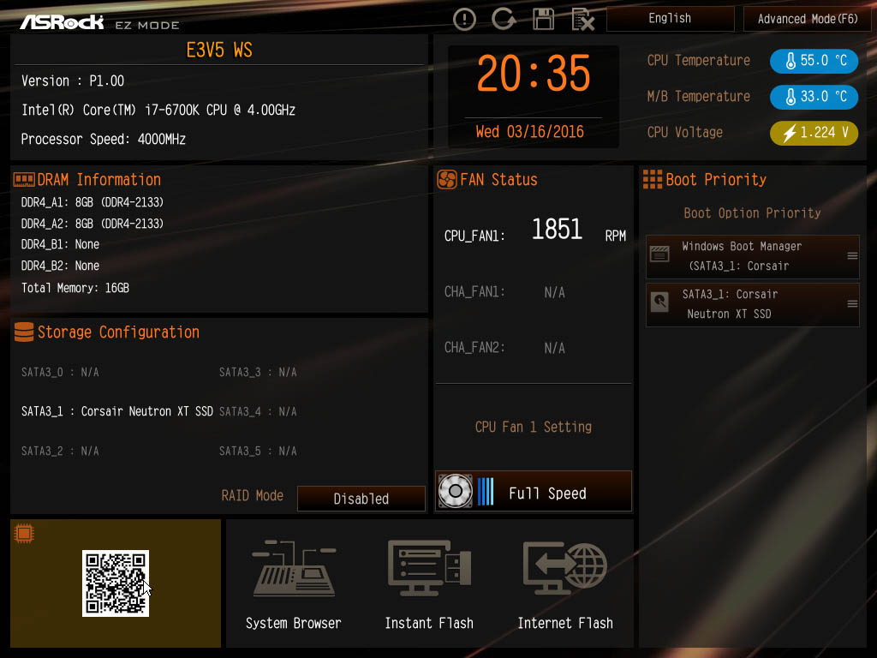Click the M/B Temperature 33.0 °C badge
This screenshot has height=658, width=877.
point(814,96)
